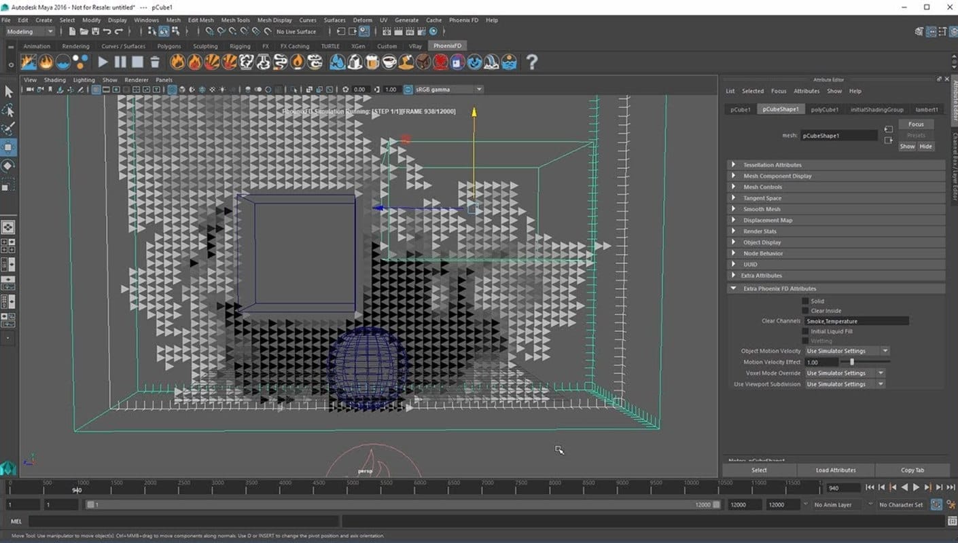Stop the simulation with the shelf Stop icon
Viewport: 958px width, 543px height.
pos(137,62)
